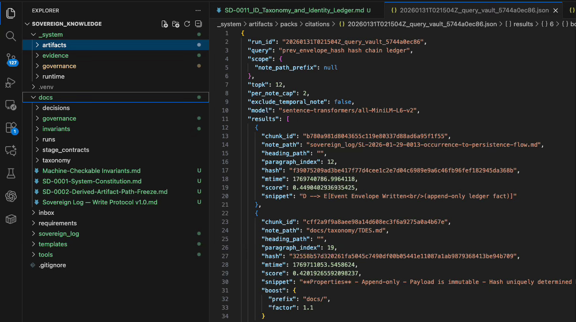Switch to SD-0011_ID_Taxonomy_and_Identity_Ledger.md tab

[x=293, y=10]
